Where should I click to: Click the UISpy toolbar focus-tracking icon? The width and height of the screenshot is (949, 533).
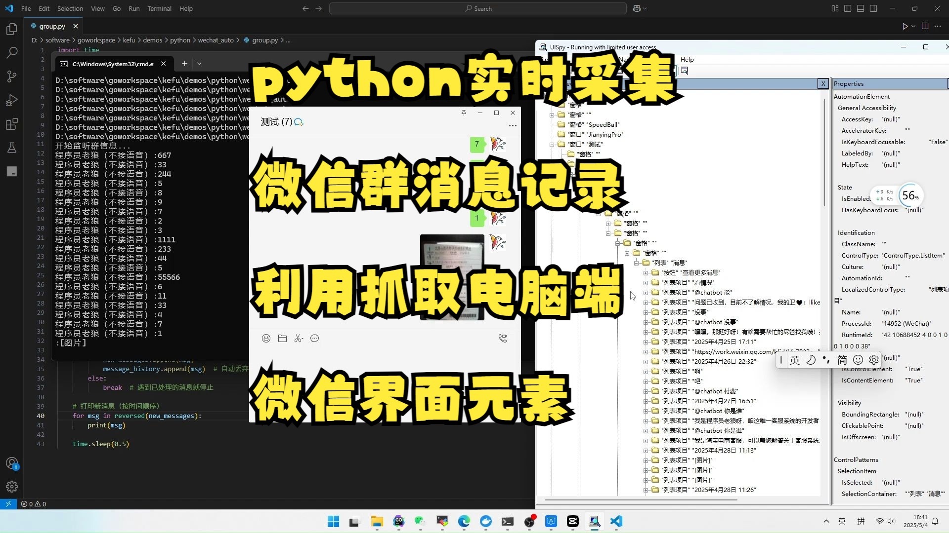685,71
